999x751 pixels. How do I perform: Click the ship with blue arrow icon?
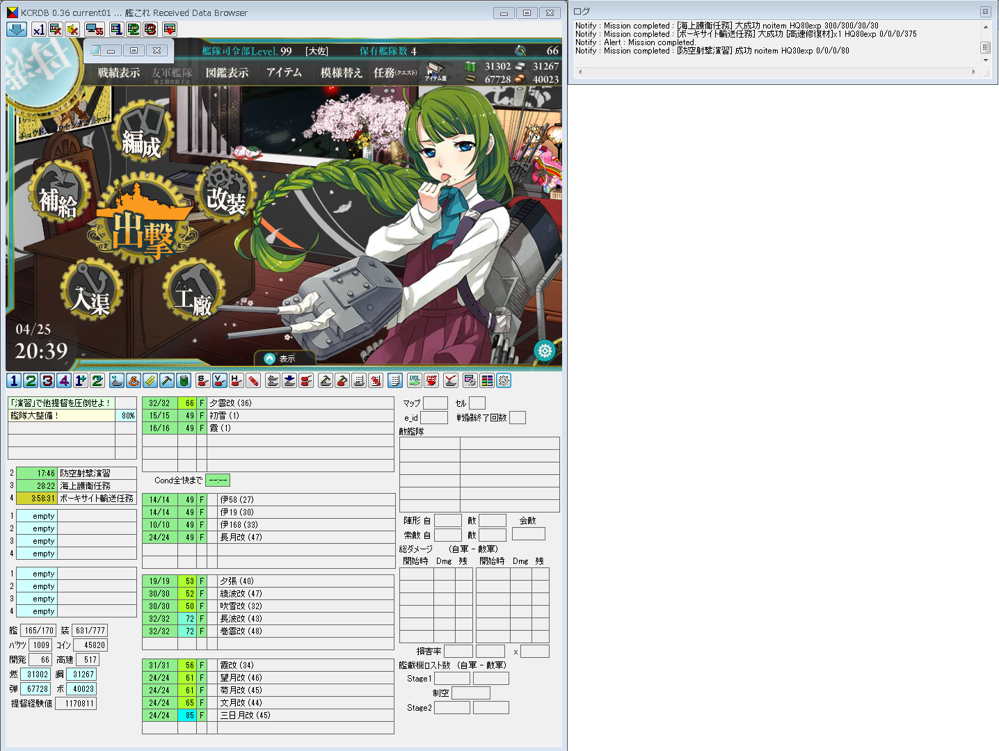[289, 380]
